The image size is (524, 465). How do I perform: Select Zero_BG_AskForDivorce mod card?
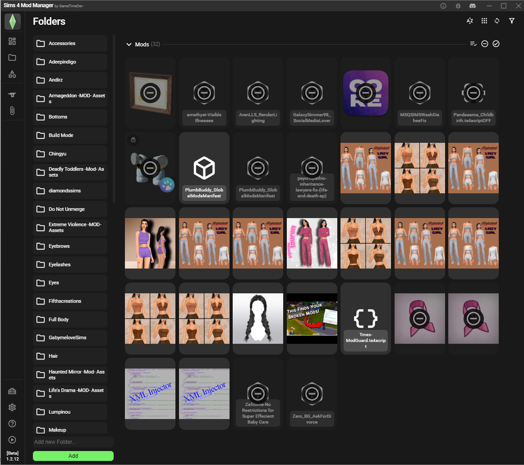pos(312,394)
